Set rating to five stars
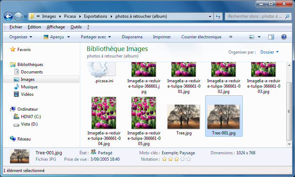 (x=188, y=159)
